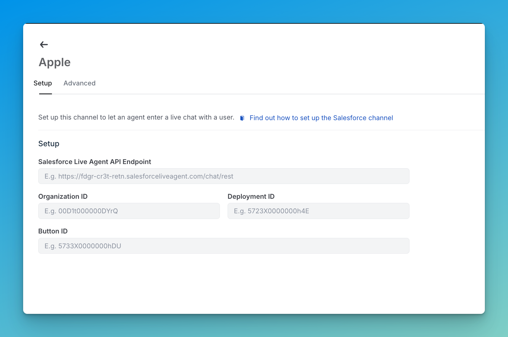Select the Setup section heading

(x=49, y=144)
